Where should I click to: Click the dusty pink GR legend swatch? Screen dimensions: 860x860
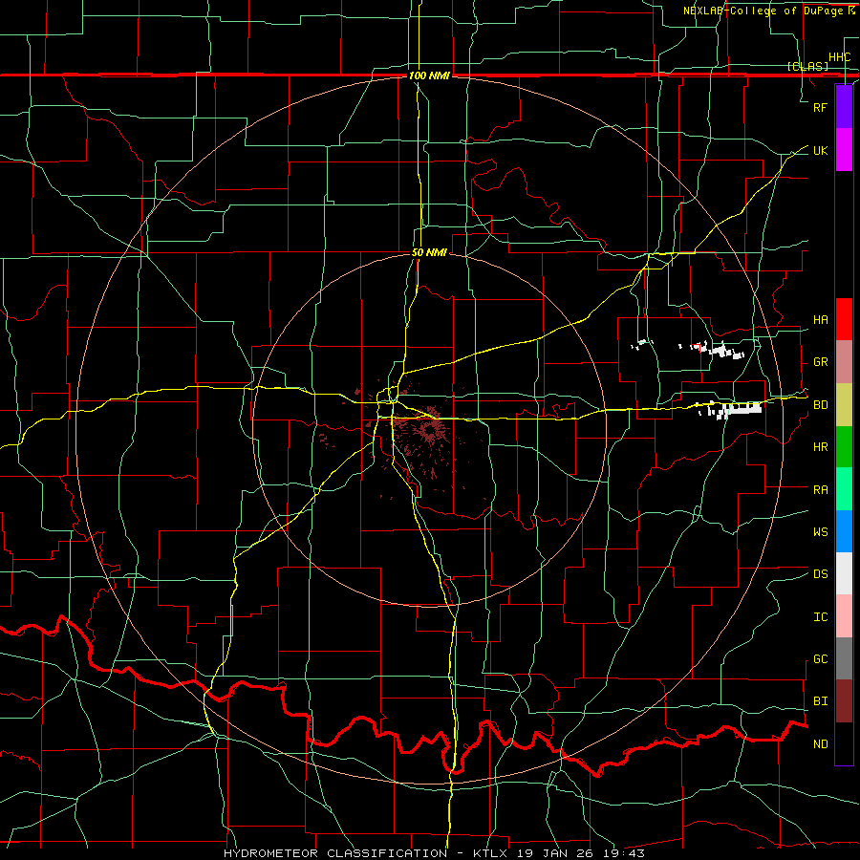pos(844,362)
